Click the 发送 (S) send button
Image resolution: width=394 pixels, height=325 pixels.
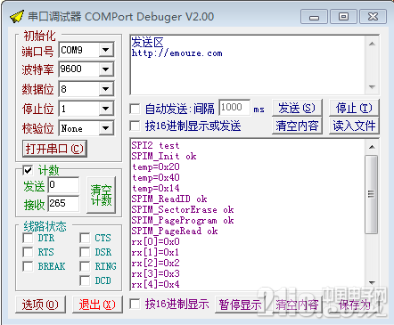pos(297,108)
